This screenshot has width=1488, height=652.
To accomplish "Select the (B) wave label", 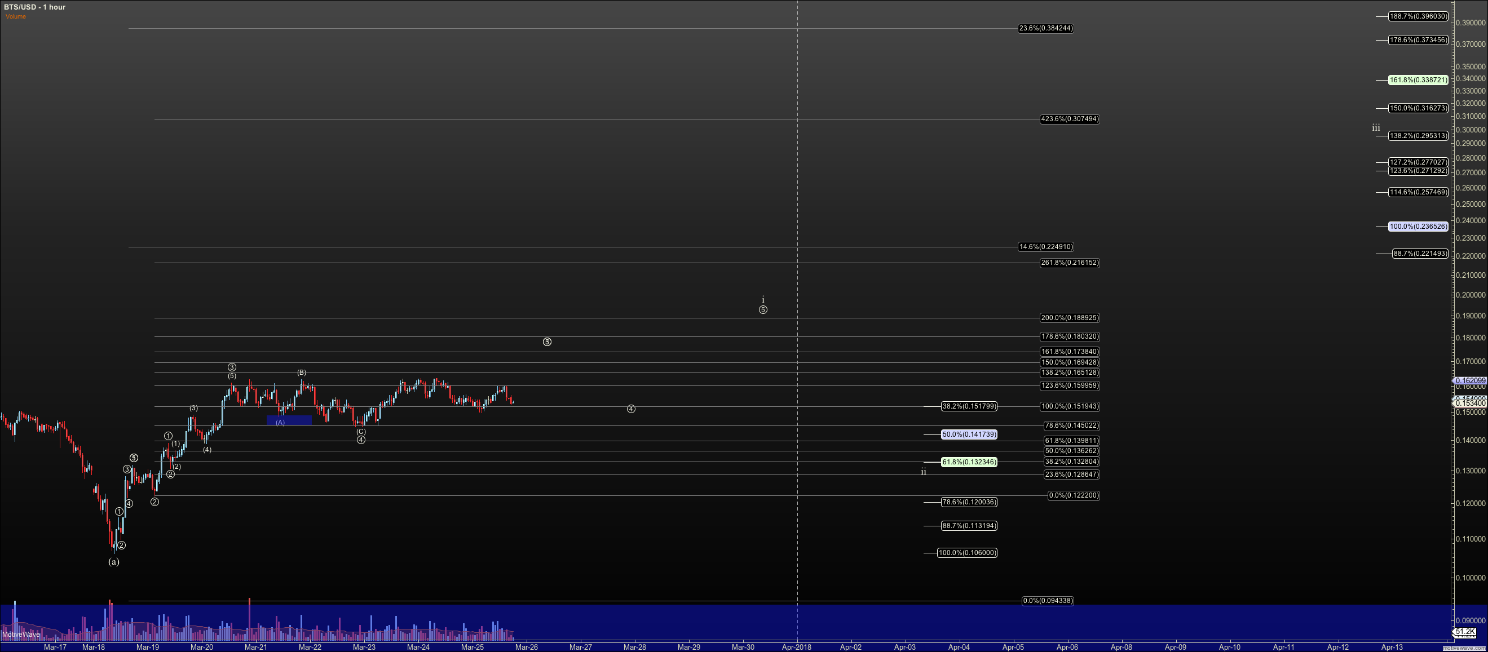I will tap(302, 372).
